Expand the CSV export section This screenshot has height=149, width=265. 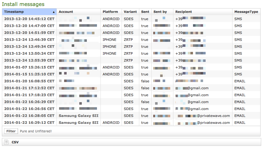pyautogui.click(x=15, y=142)
